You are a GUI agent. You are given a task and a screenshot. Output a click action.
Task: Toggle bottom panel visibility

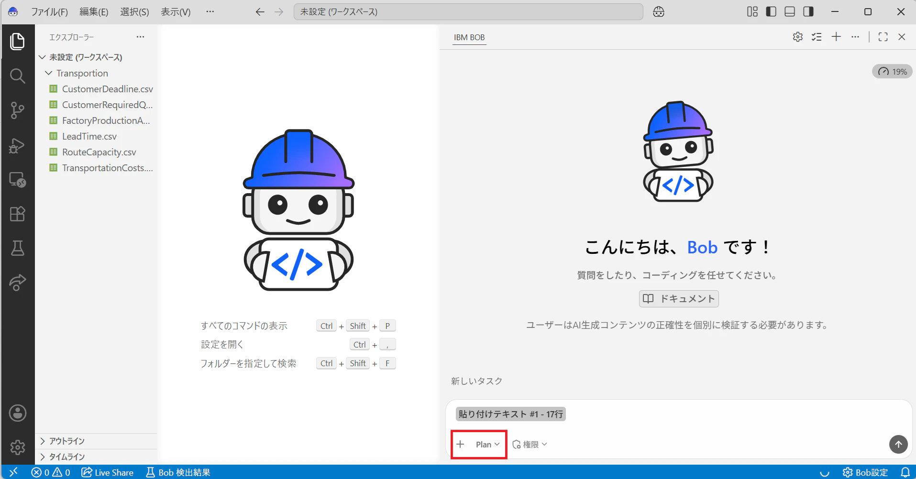coord(790,11)
